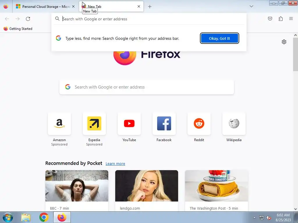Reload the current page
298x223 pixels.
28,19
